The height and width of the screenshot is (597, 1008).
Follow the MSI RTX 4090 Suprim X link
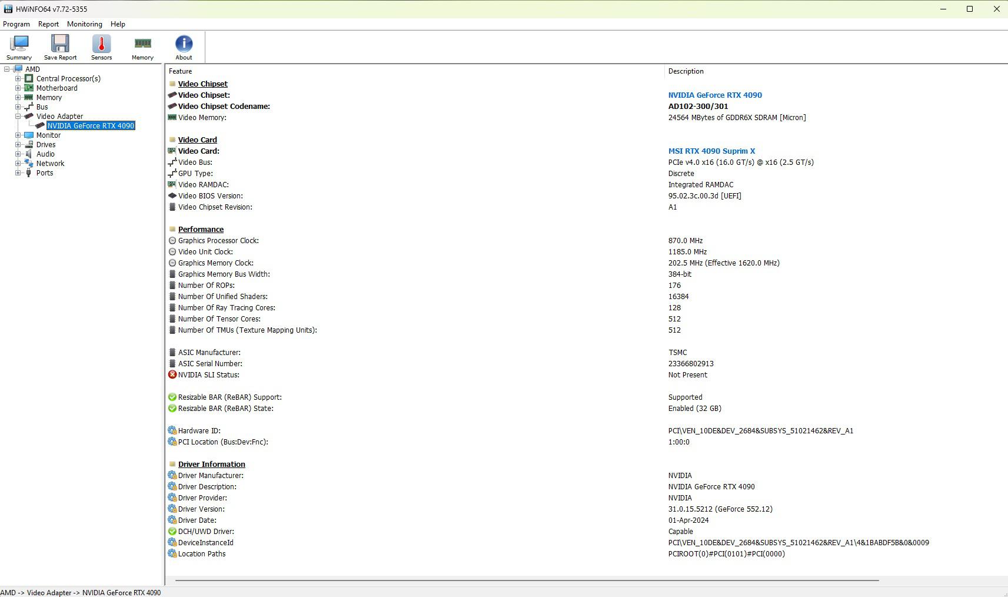[x=711, y=151]
